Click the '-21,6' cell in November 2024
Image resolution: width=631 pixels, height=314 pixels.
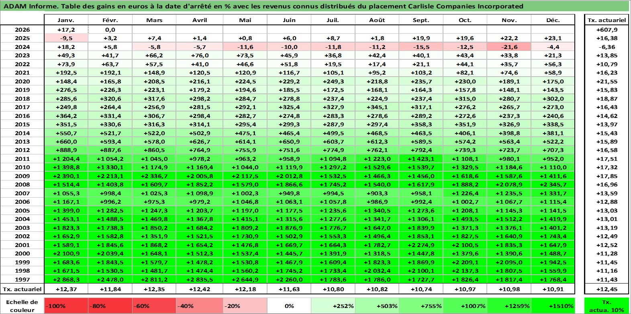click(509, 47)
